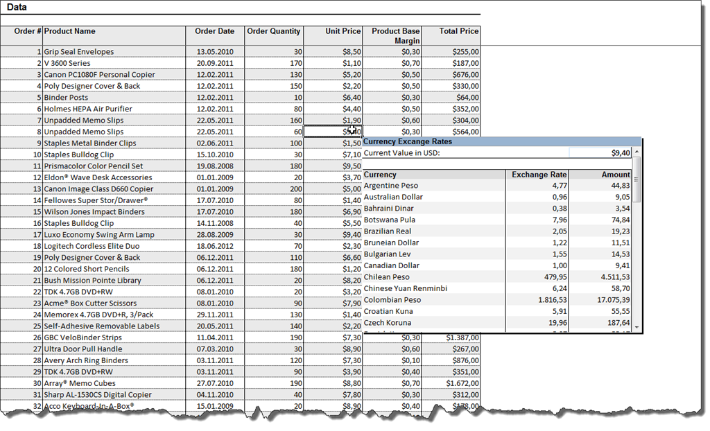Select the Canon Image Class D660 Copier cell
The image size is (710, 431).
[x=114, y=188]
